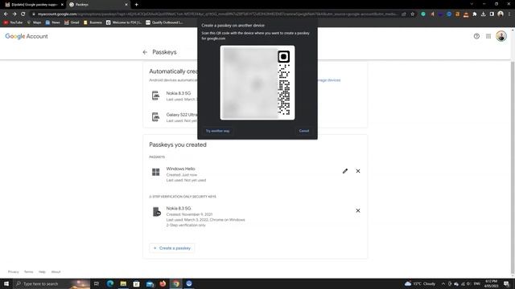Open the tab search dropdown arrow
This screenshot has width=515, height=289.
pyautogui.click(x=472, y=4)
